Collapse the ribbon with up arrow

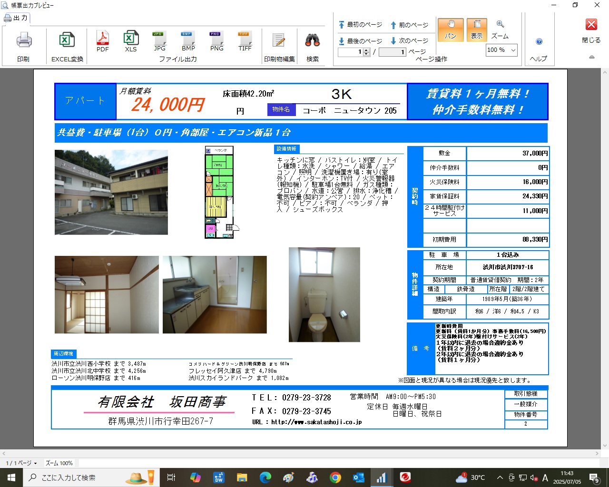pos(592,57)
